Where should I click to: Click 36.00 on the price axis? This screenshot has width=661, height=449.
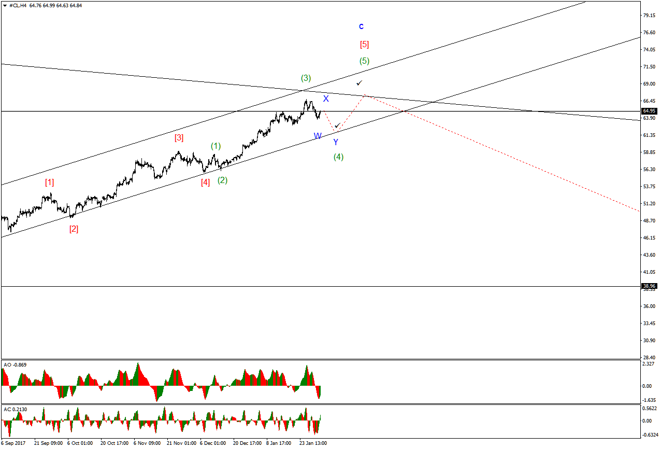(x=650, y=306)
